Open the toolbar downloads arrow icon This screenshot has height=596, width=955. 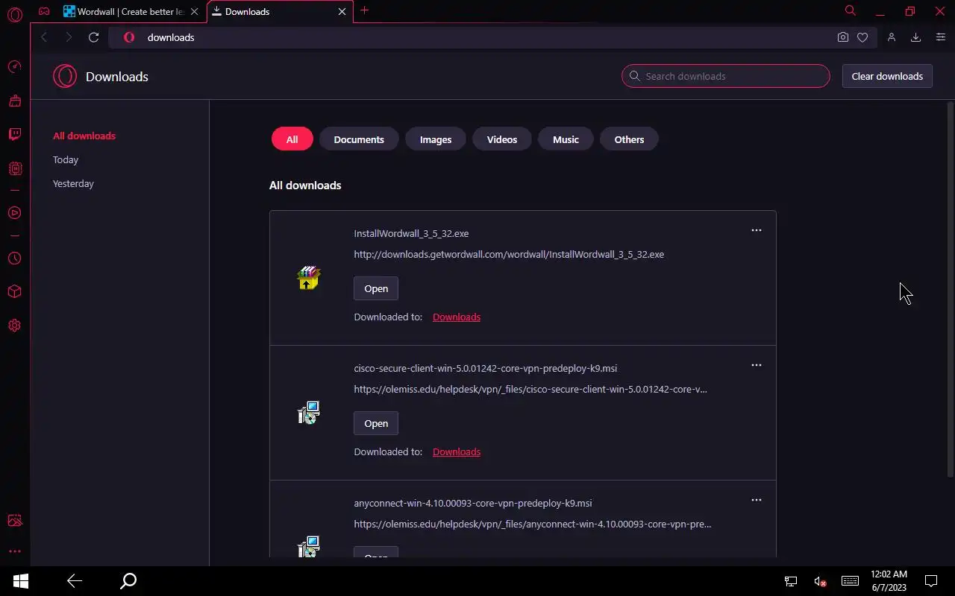(915, 37)
